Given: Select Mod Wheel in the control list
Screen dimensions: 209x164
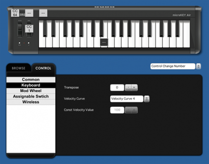Looking at the screenshot, I should coord(31,91).
